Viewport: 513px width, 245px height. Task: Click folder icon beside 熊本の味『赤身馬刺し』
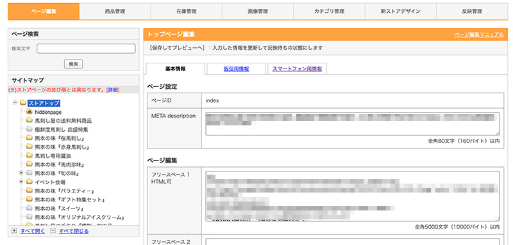coord(29,146)
